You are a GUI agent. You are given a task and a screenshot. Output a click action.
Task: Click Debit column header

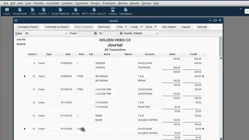(x=172, y=54)
